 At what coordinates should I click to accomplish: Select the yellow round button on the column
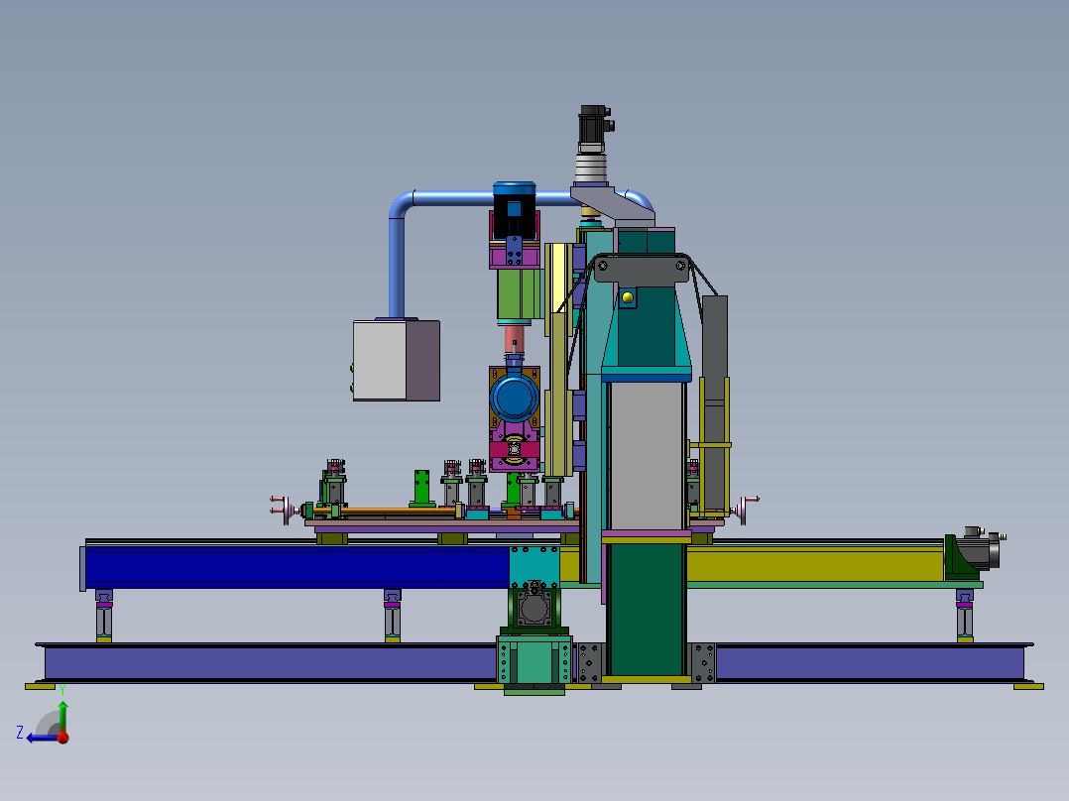[x=627, y=297]
